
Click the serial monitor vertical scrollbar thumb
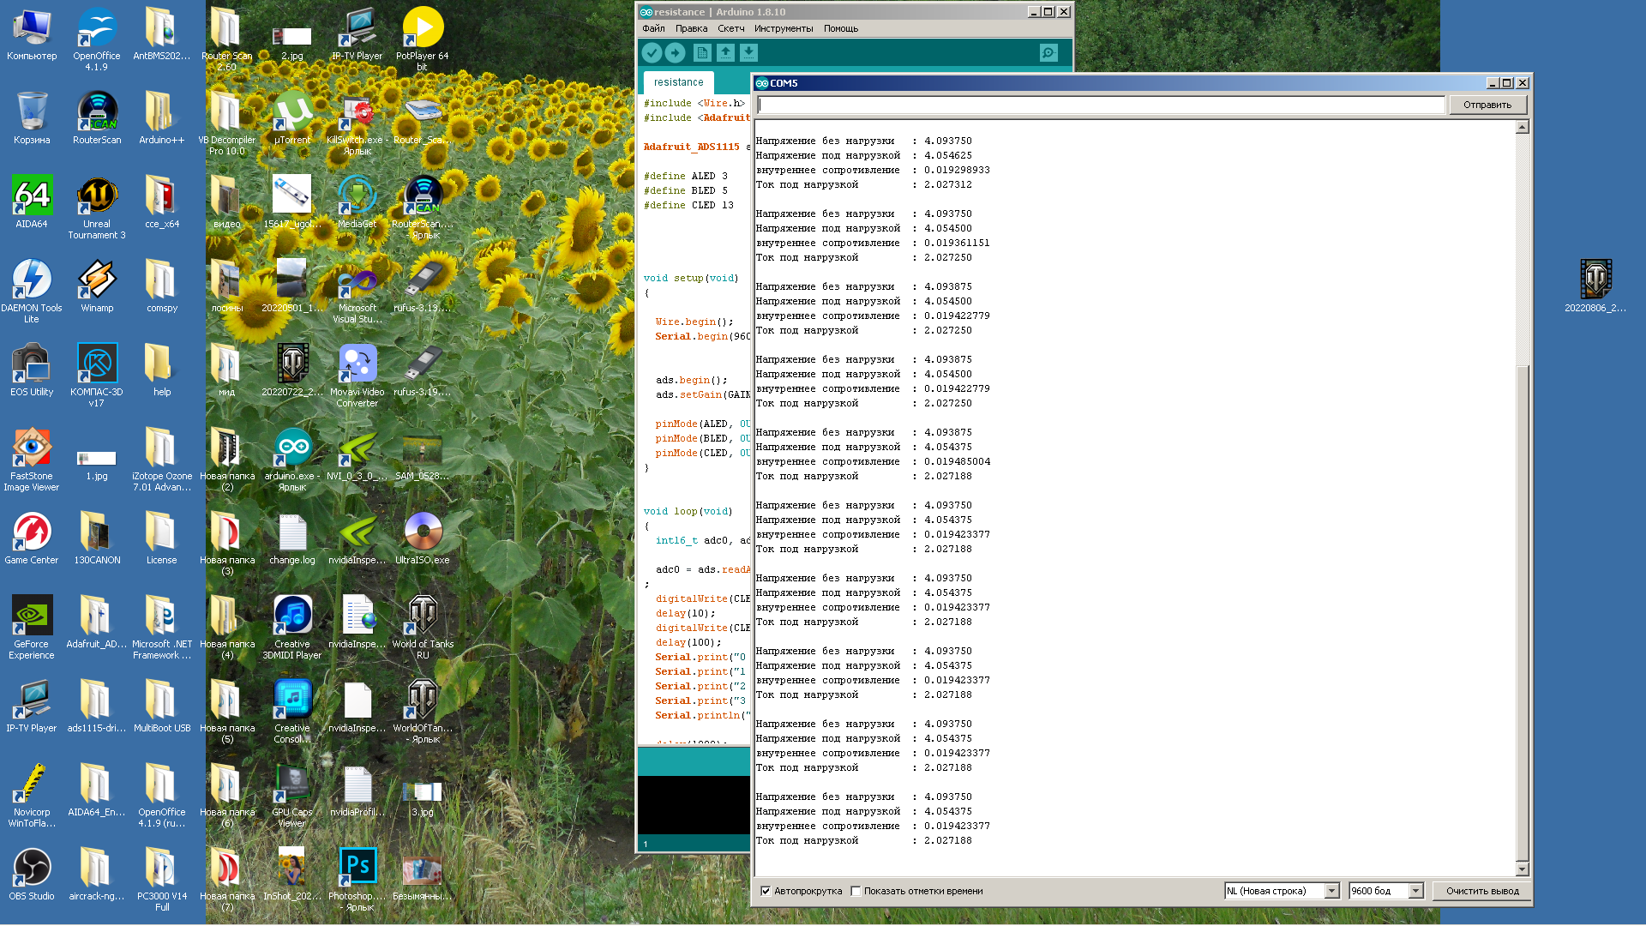click(x=1522, y=613)
